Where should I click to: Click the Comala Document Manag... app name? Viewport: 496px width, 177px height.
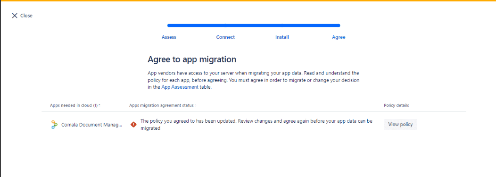pos(92,125)
